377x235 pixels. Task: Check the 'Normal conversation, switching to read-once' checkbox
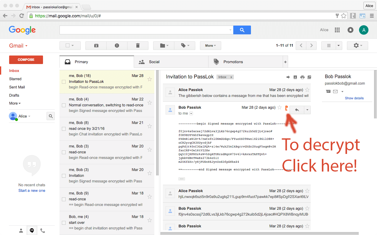pyautogui.click(x=64, y=105)
